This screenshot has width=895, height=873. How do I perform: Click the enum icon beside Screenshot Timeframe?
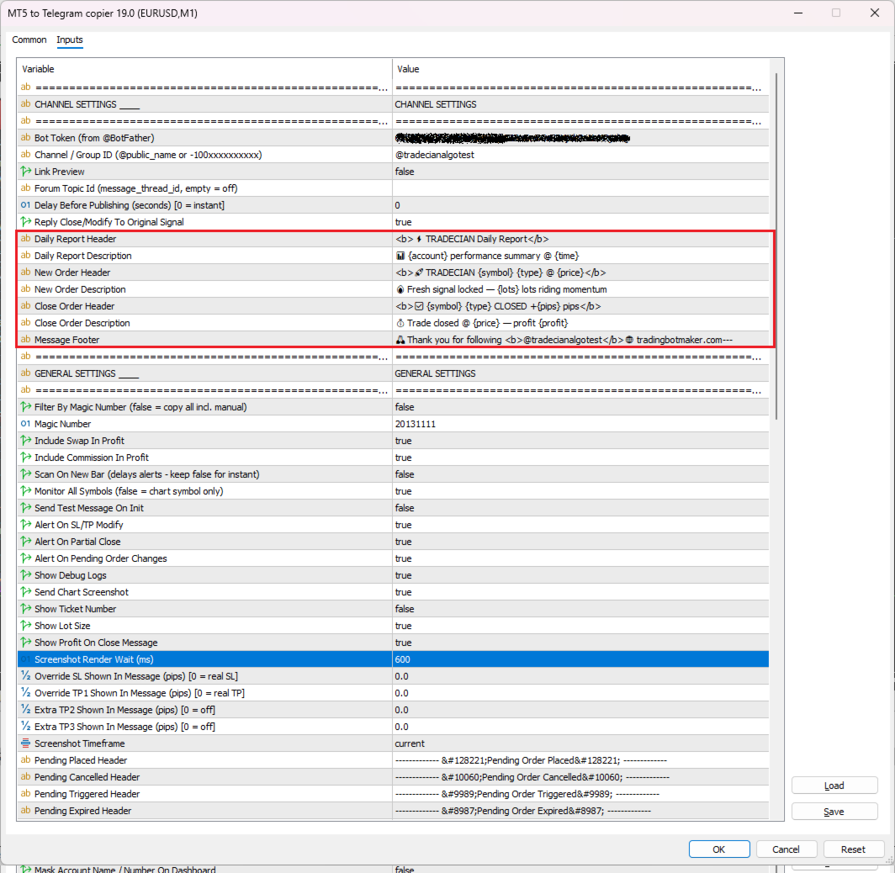click(x=26, y=743)
